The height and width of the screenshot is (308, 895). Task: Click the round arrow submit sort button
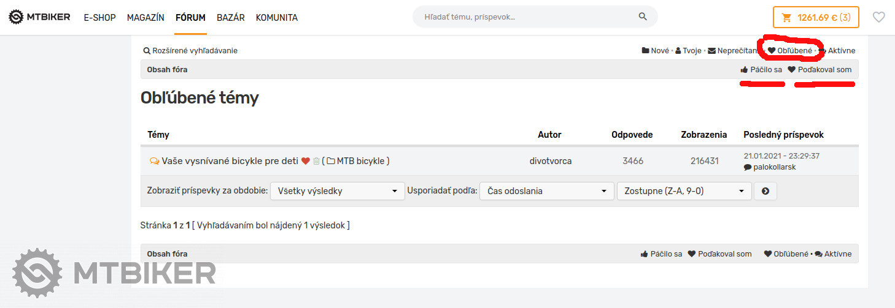(x=765, y=191)
